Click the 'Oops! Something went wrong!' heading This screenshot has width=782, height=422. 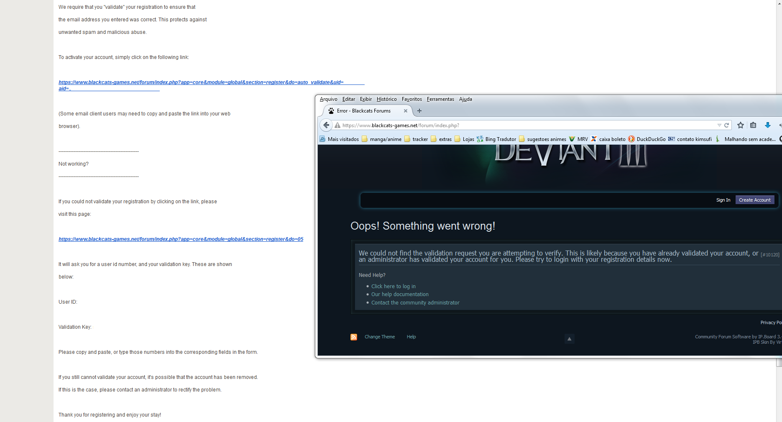[x=423, y=226]
